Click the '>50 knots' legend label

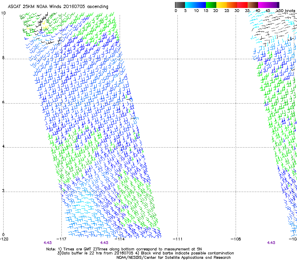coord(286,11)
